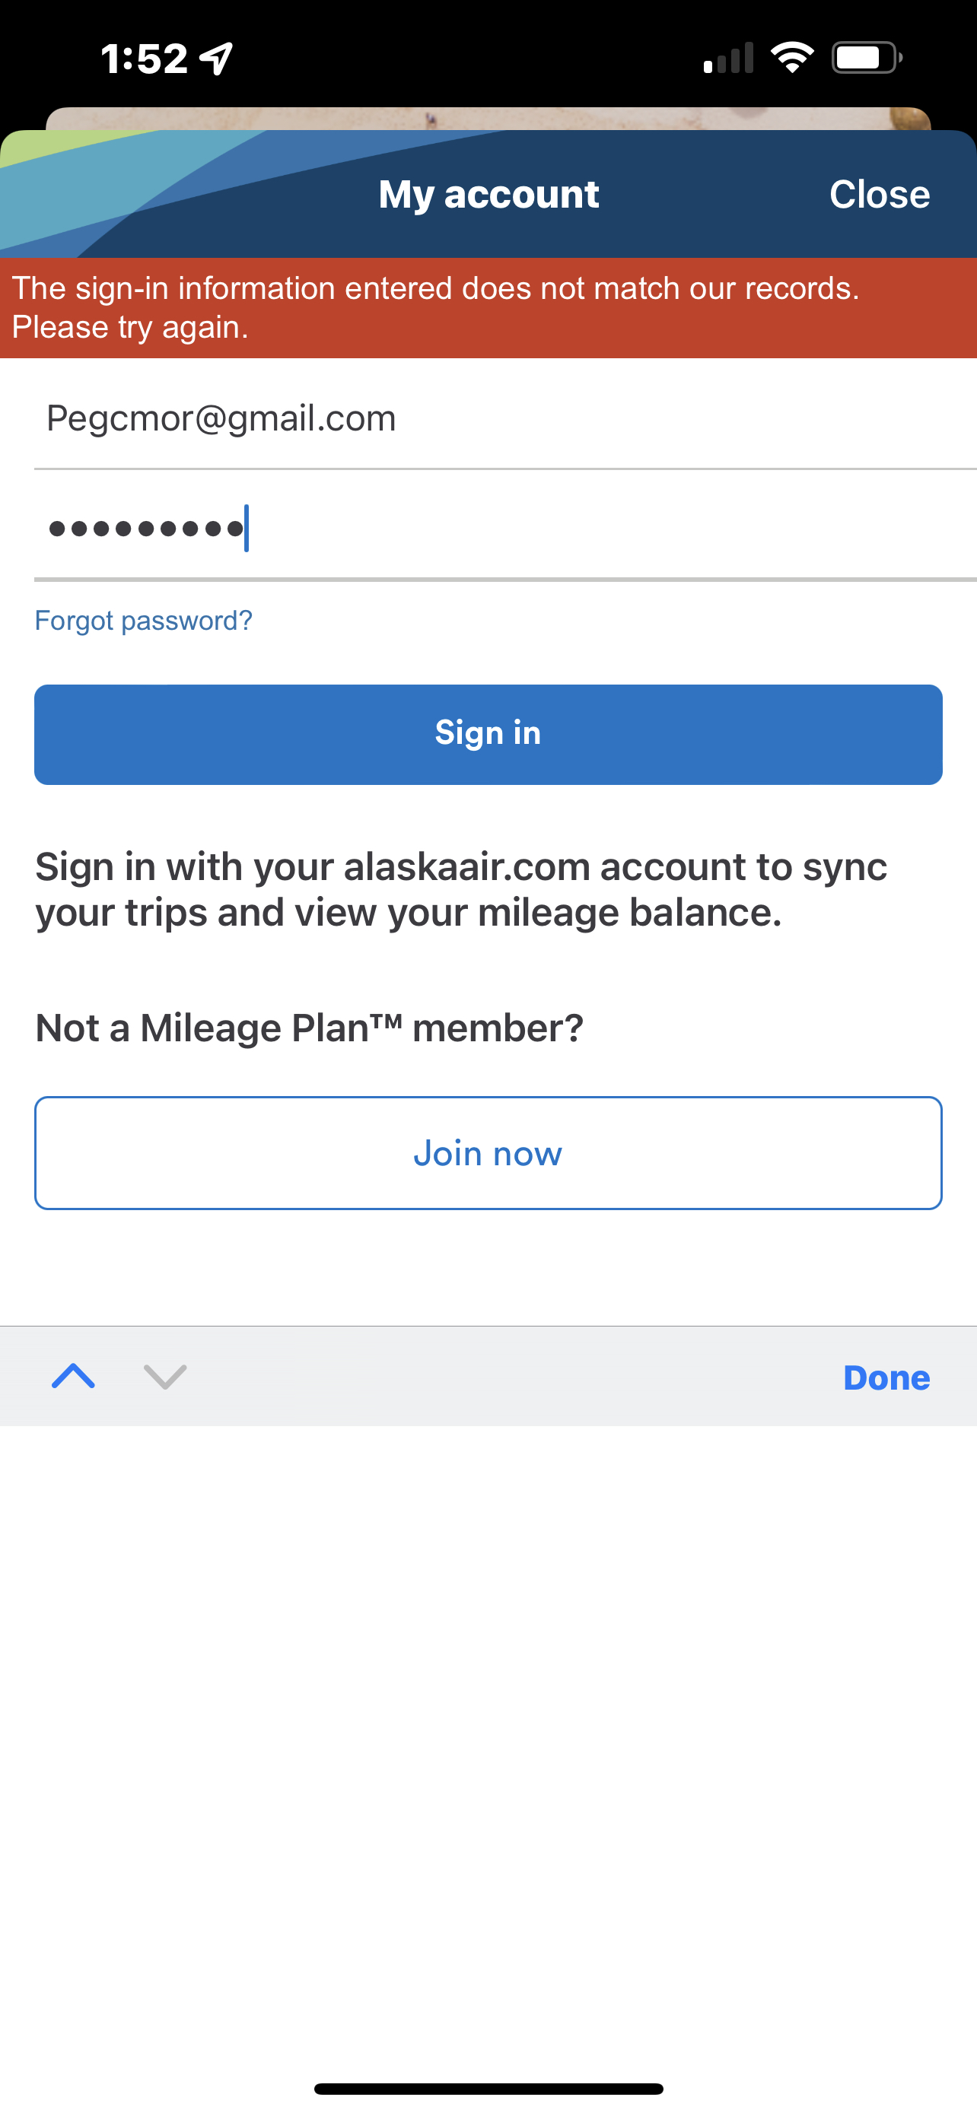The width and height of the screenshot is (977, 2113).
Task: Tap the Not a Mileage Plan member text
Action: point(309,1028)
